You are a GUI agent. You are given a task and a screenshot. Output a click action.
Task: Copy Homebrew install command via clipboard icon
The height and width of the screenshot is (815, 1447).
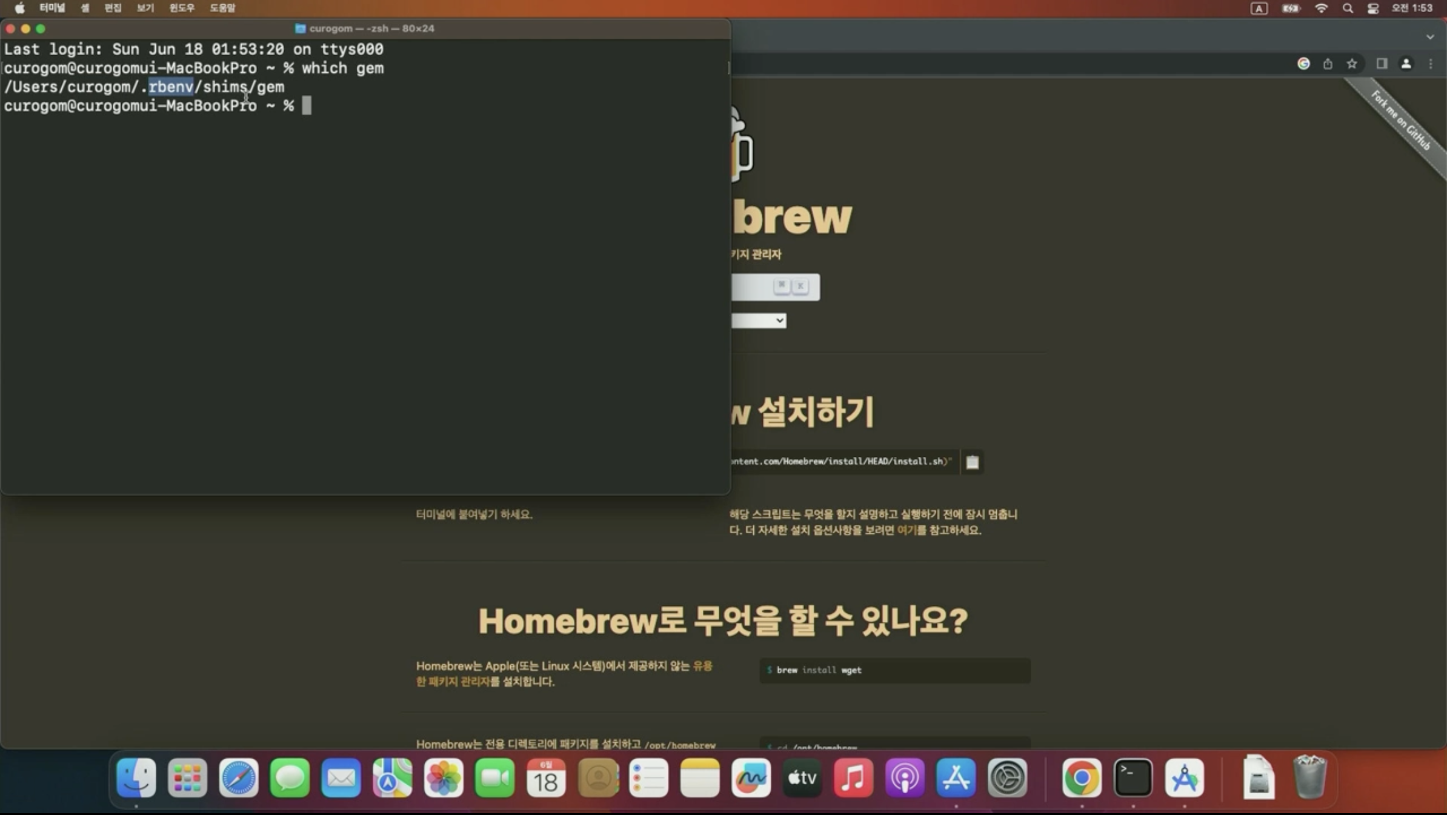click(972, 462)
